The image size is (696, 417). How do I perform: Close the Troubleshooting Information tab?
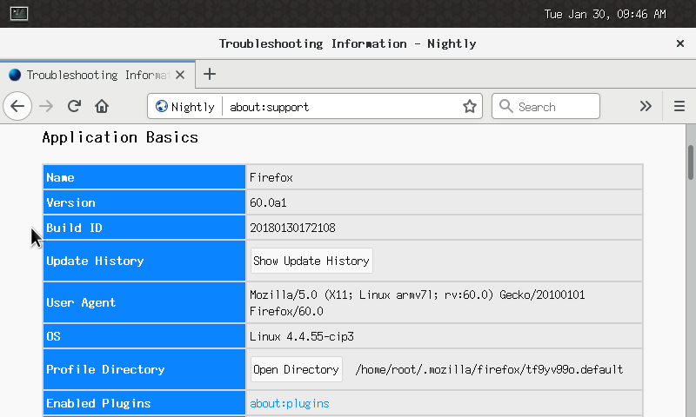click(180, 75)
